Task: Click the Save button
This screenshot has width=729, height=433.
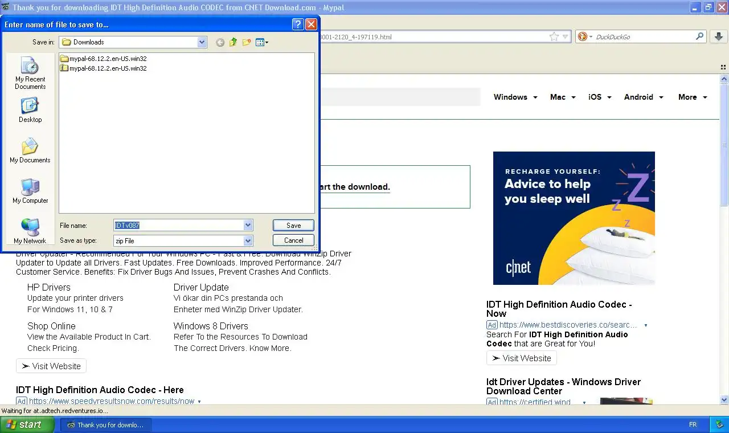Action: (293, 225)
